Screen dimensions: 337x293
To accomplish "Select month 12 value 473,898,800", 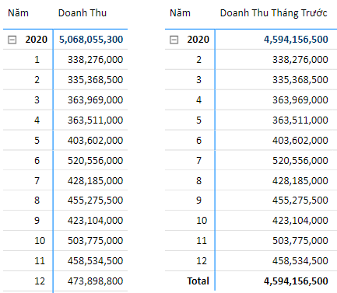I will [x=95, y=281].
